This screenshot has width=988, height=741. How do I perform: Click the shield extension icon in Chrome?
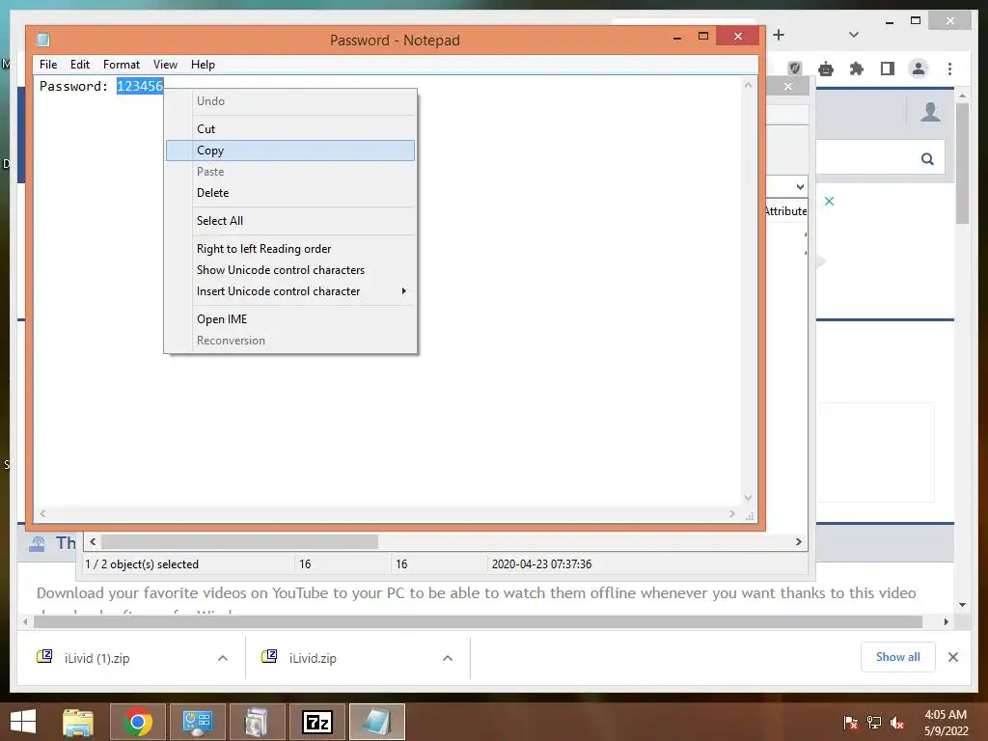pos(795,69)
